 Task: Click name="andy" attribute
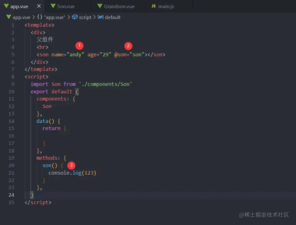pyautogui.click(x=68, y=55)
